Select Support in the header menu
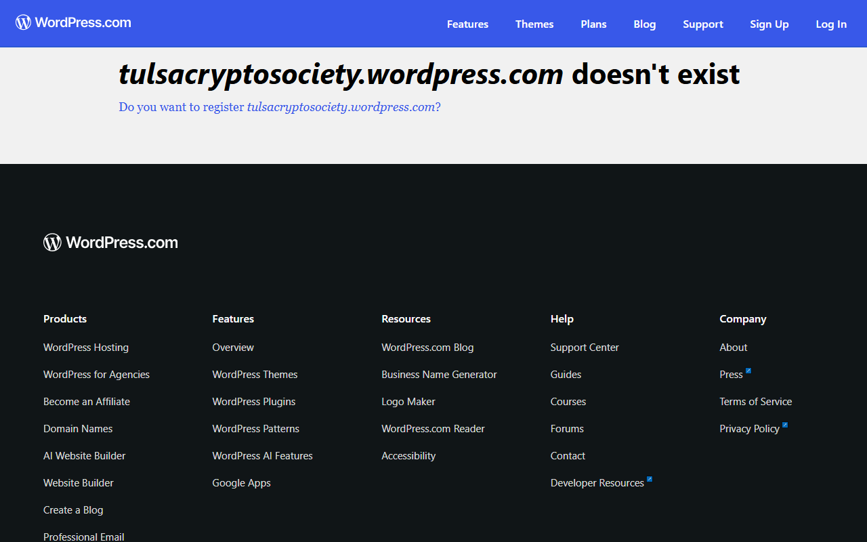The image size is (867, 542). [703, 24]
